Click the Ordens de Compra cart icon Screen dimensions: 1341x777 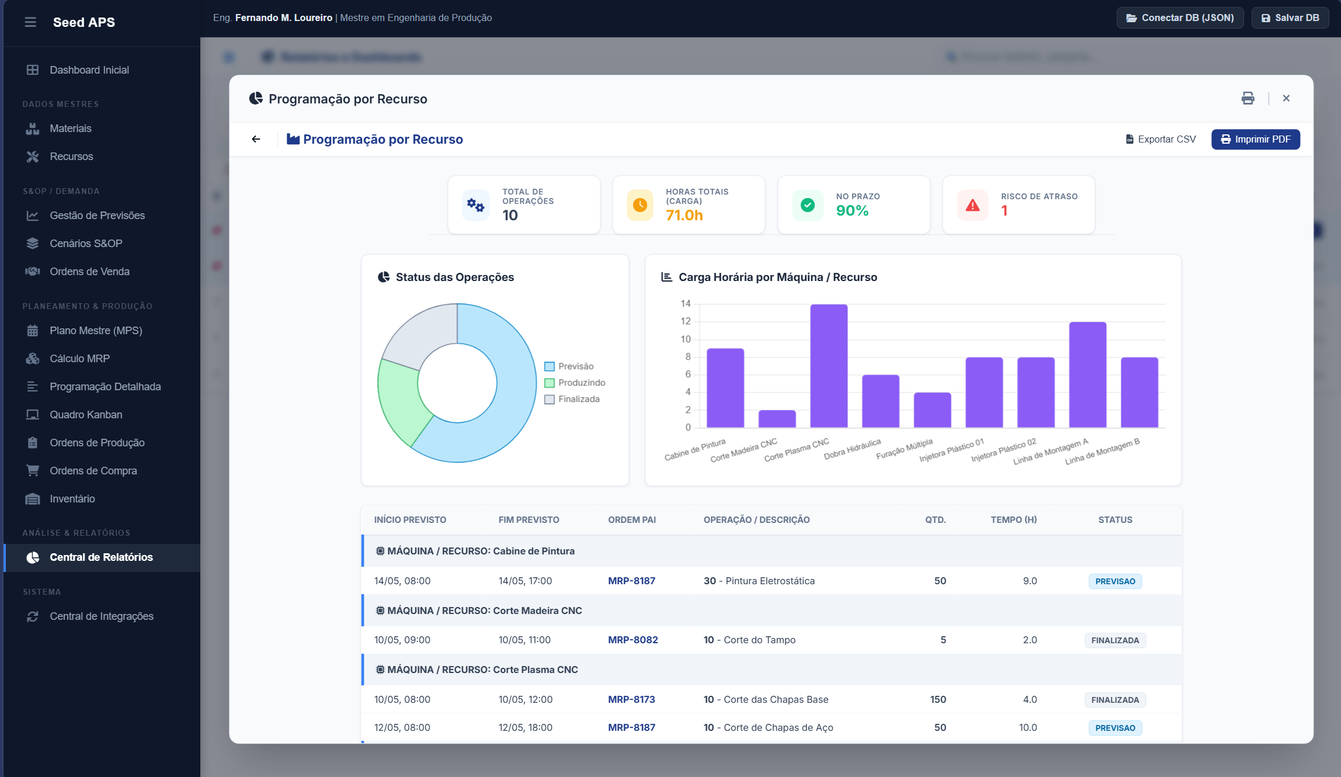pyautogui.click(x=33, y=471)
